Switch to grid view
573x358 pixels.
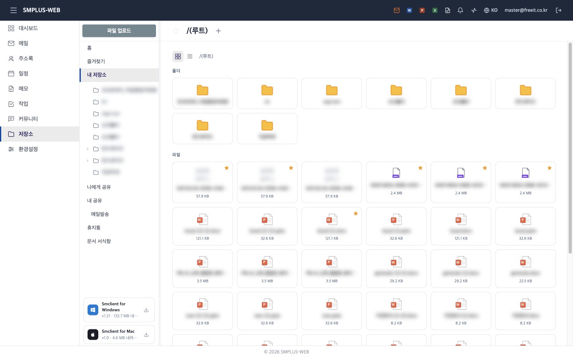point(178,56)
